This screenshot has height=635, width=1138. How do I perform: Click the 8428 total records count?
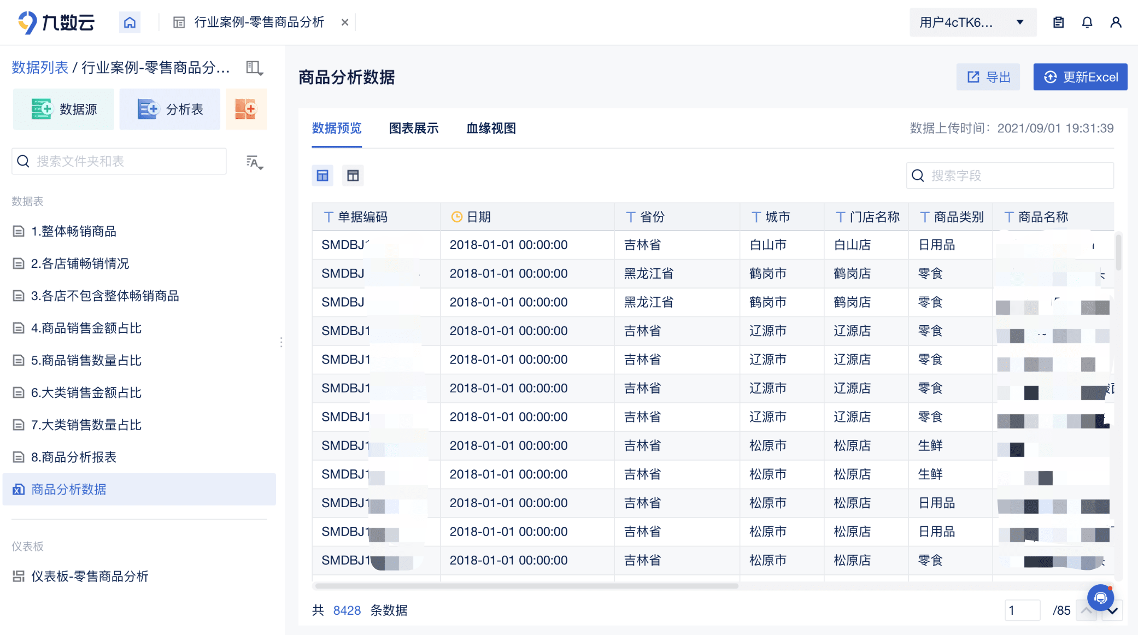tap(347, 610)
